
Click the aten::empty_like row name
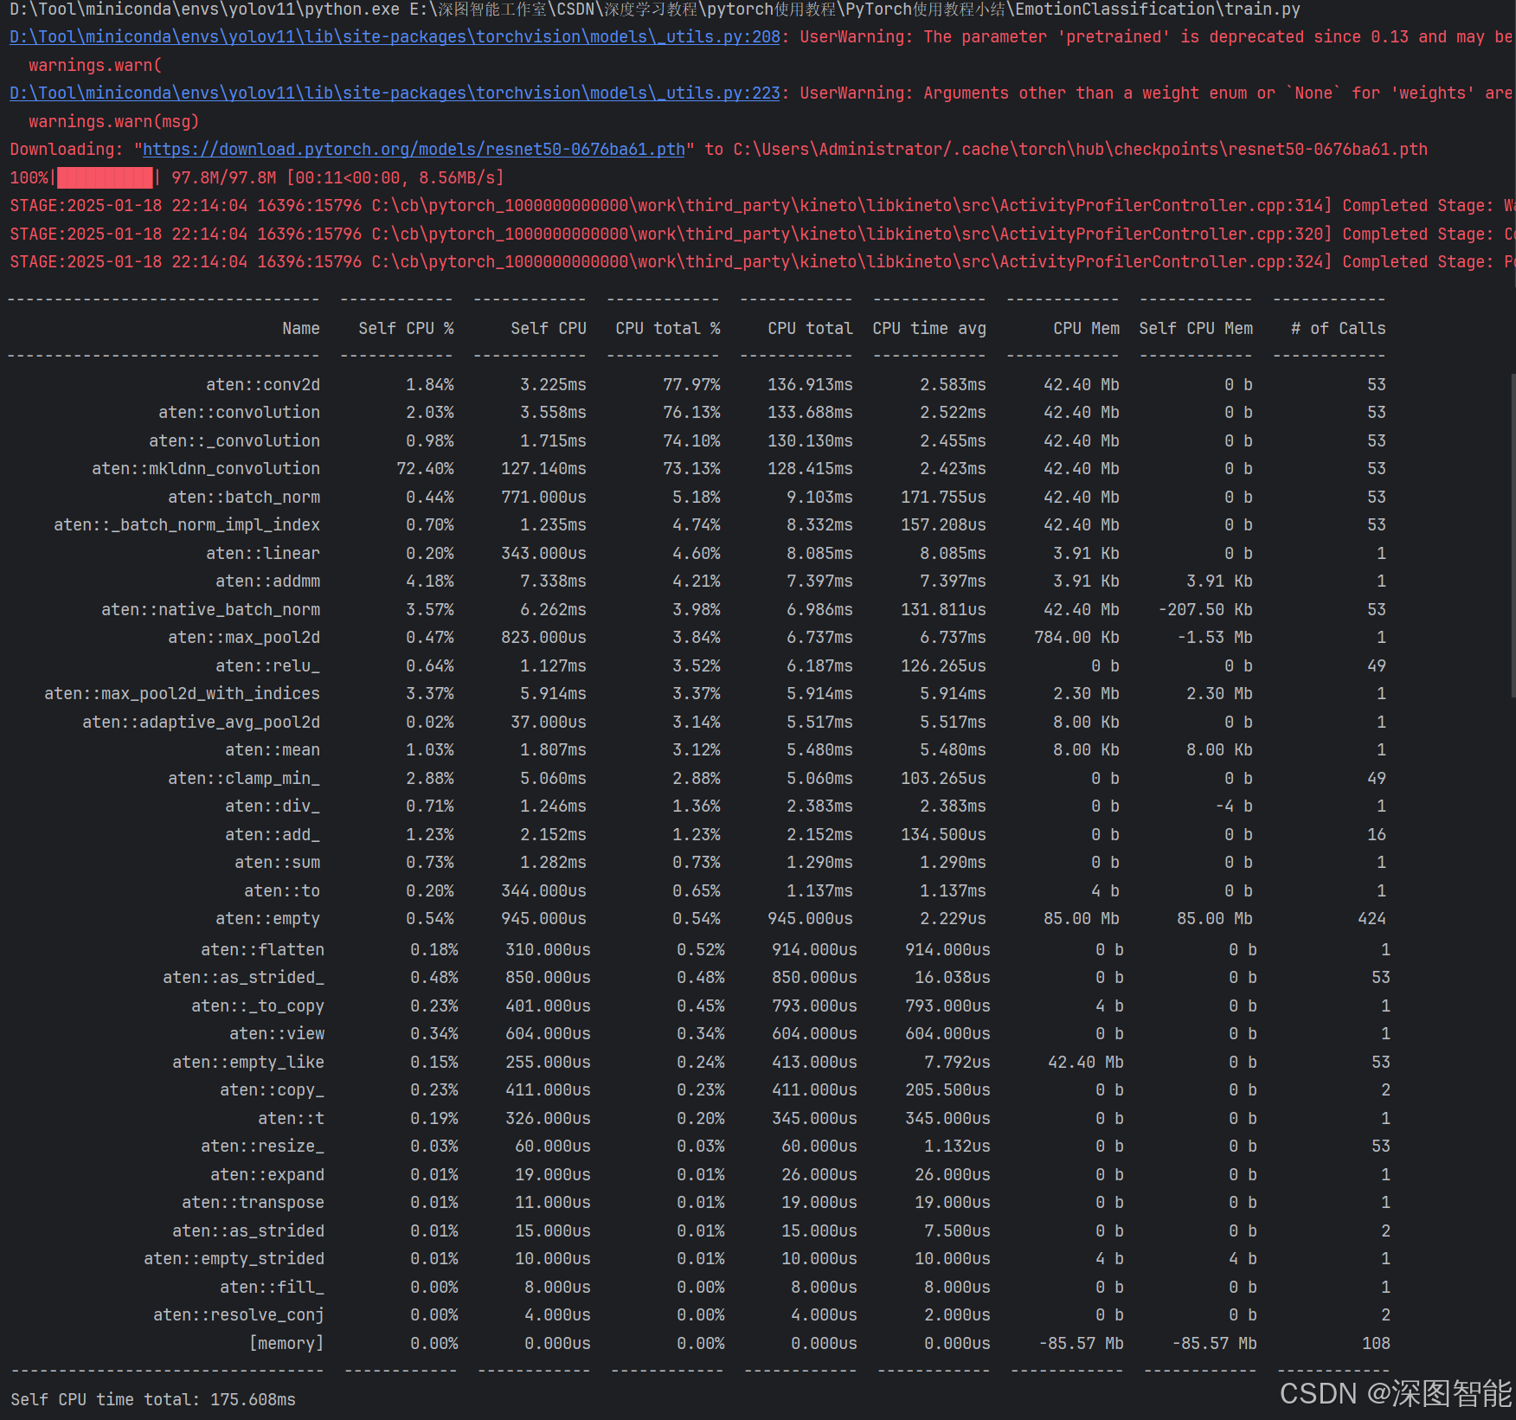coord(248,1063)
